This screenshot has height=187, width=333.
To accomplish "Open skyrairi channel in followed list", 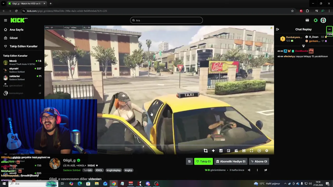I will click(22, 70).
